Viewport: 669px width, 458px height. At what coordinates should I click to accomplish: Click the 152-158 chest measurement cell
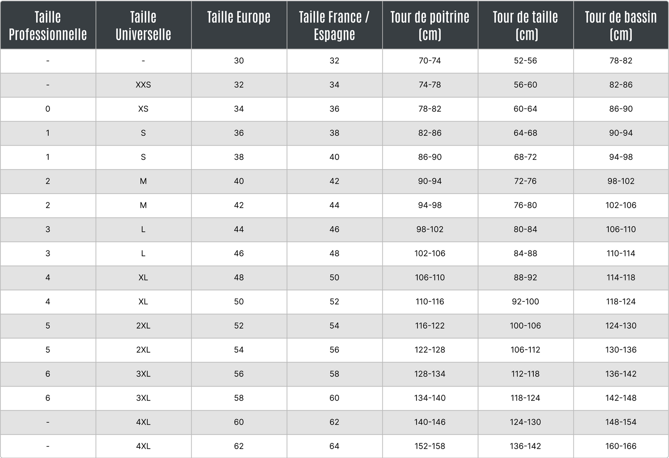click(429, 446)
